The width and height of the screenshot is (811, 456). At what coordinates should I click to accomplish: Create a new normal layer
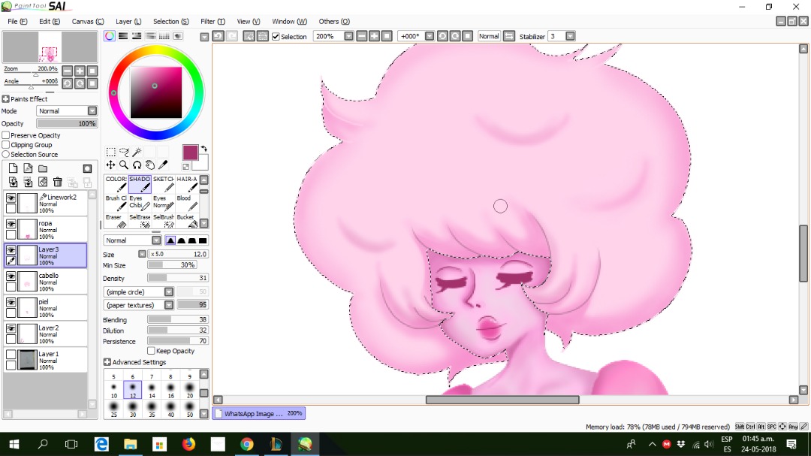click(x=13, y=168)
